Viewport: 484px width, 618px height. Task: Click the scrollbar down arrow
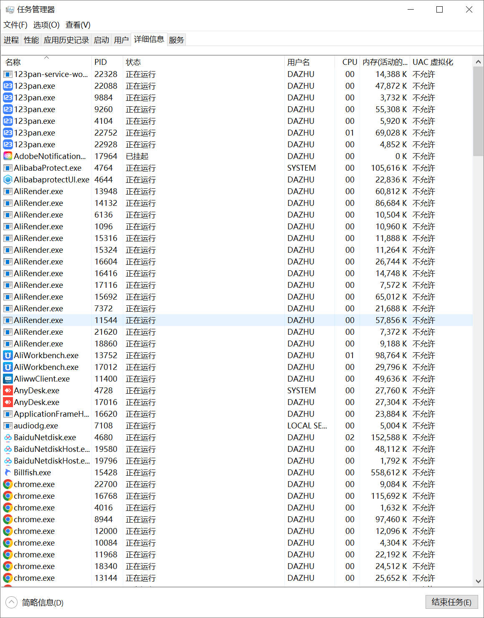pos(478,581)
